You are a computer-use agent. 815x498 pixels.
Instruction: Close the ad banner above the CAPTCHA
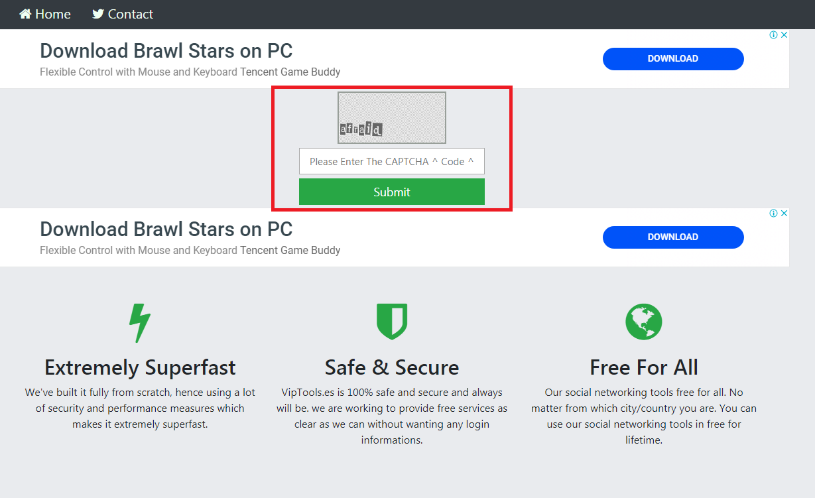tap(784, 35)
